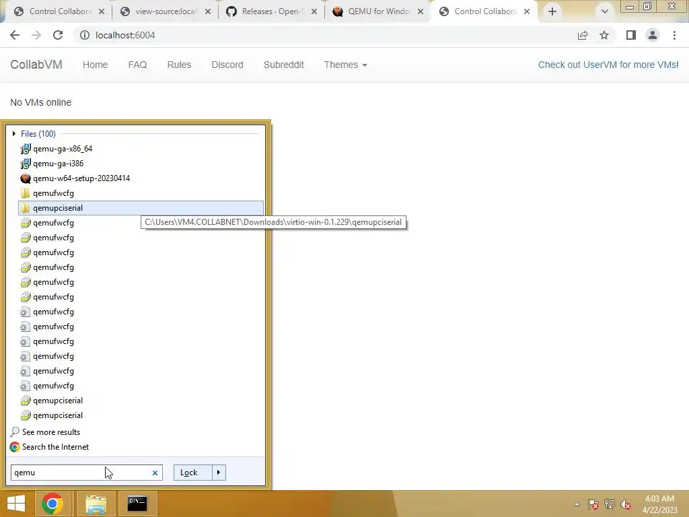This screenshot has height=517, width=689.
Task: Click the network tray icon
Action: (610, 504)
